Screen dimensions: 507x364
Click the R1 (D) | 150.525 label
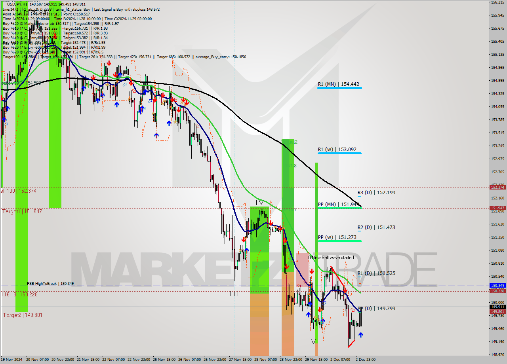pos(376,273)
